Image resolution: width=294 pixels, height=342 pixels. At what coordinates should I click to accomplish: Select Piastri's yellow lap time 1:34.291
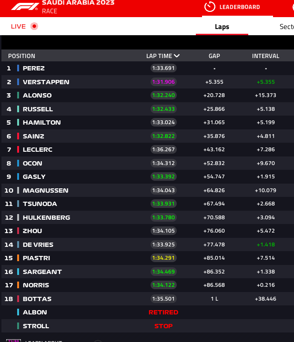(163, 258)
